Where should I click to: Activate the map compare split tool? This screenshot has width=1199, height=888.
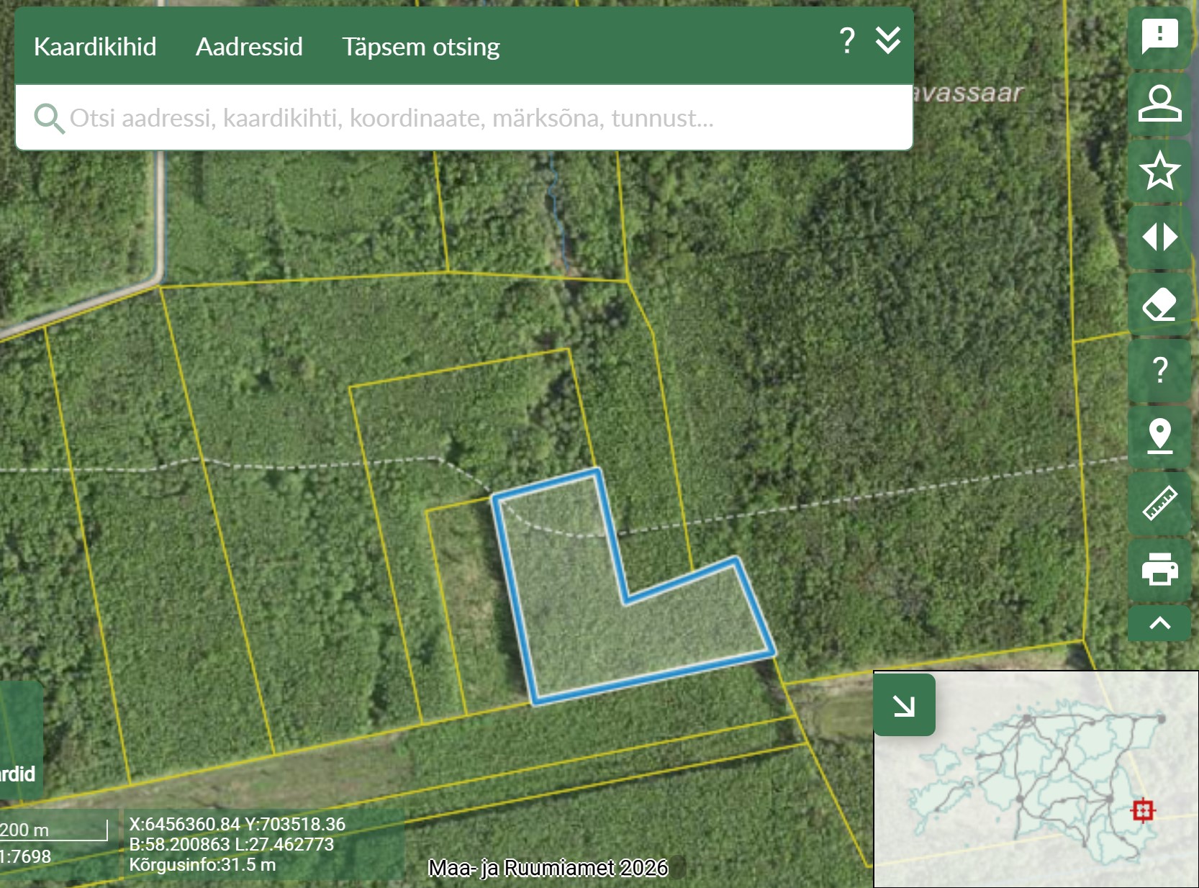pyautogui.click(x=1159, y=237)
